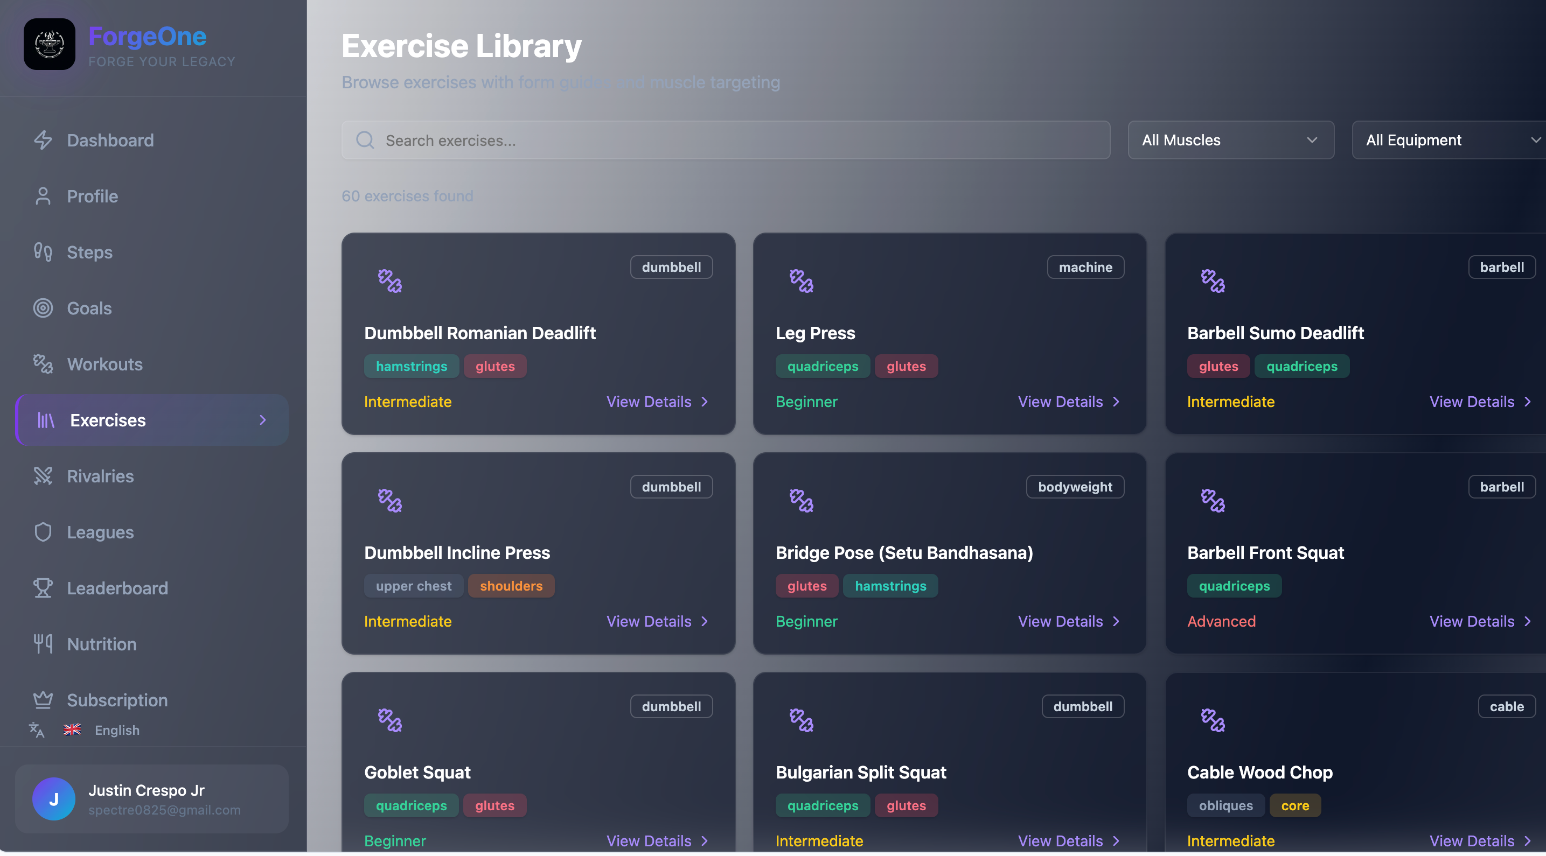Image resolution: width=1546 pixels, height=856 pixels.
Task: Click the Goals target icon
Action: (x=43, y=308)
